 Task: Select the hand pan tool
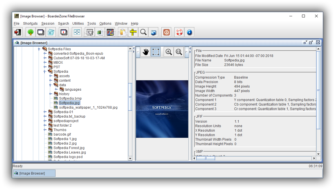tap(145, 52)
